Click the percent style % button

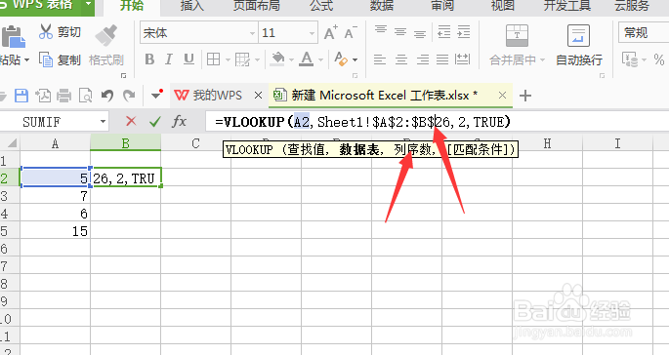659,59
